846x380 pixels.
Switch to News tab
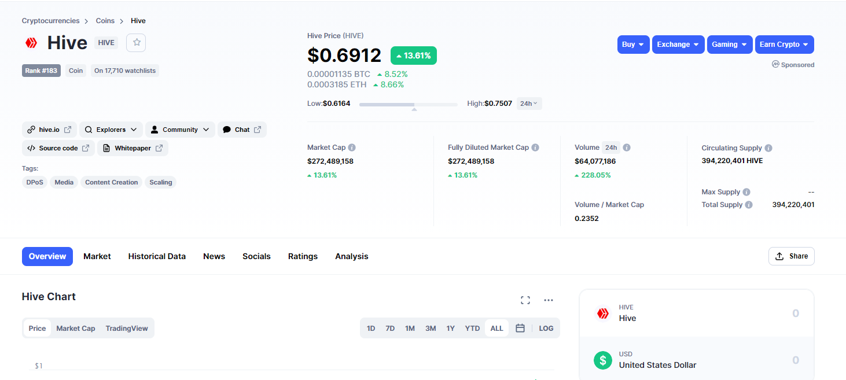(x=214, y=256)
